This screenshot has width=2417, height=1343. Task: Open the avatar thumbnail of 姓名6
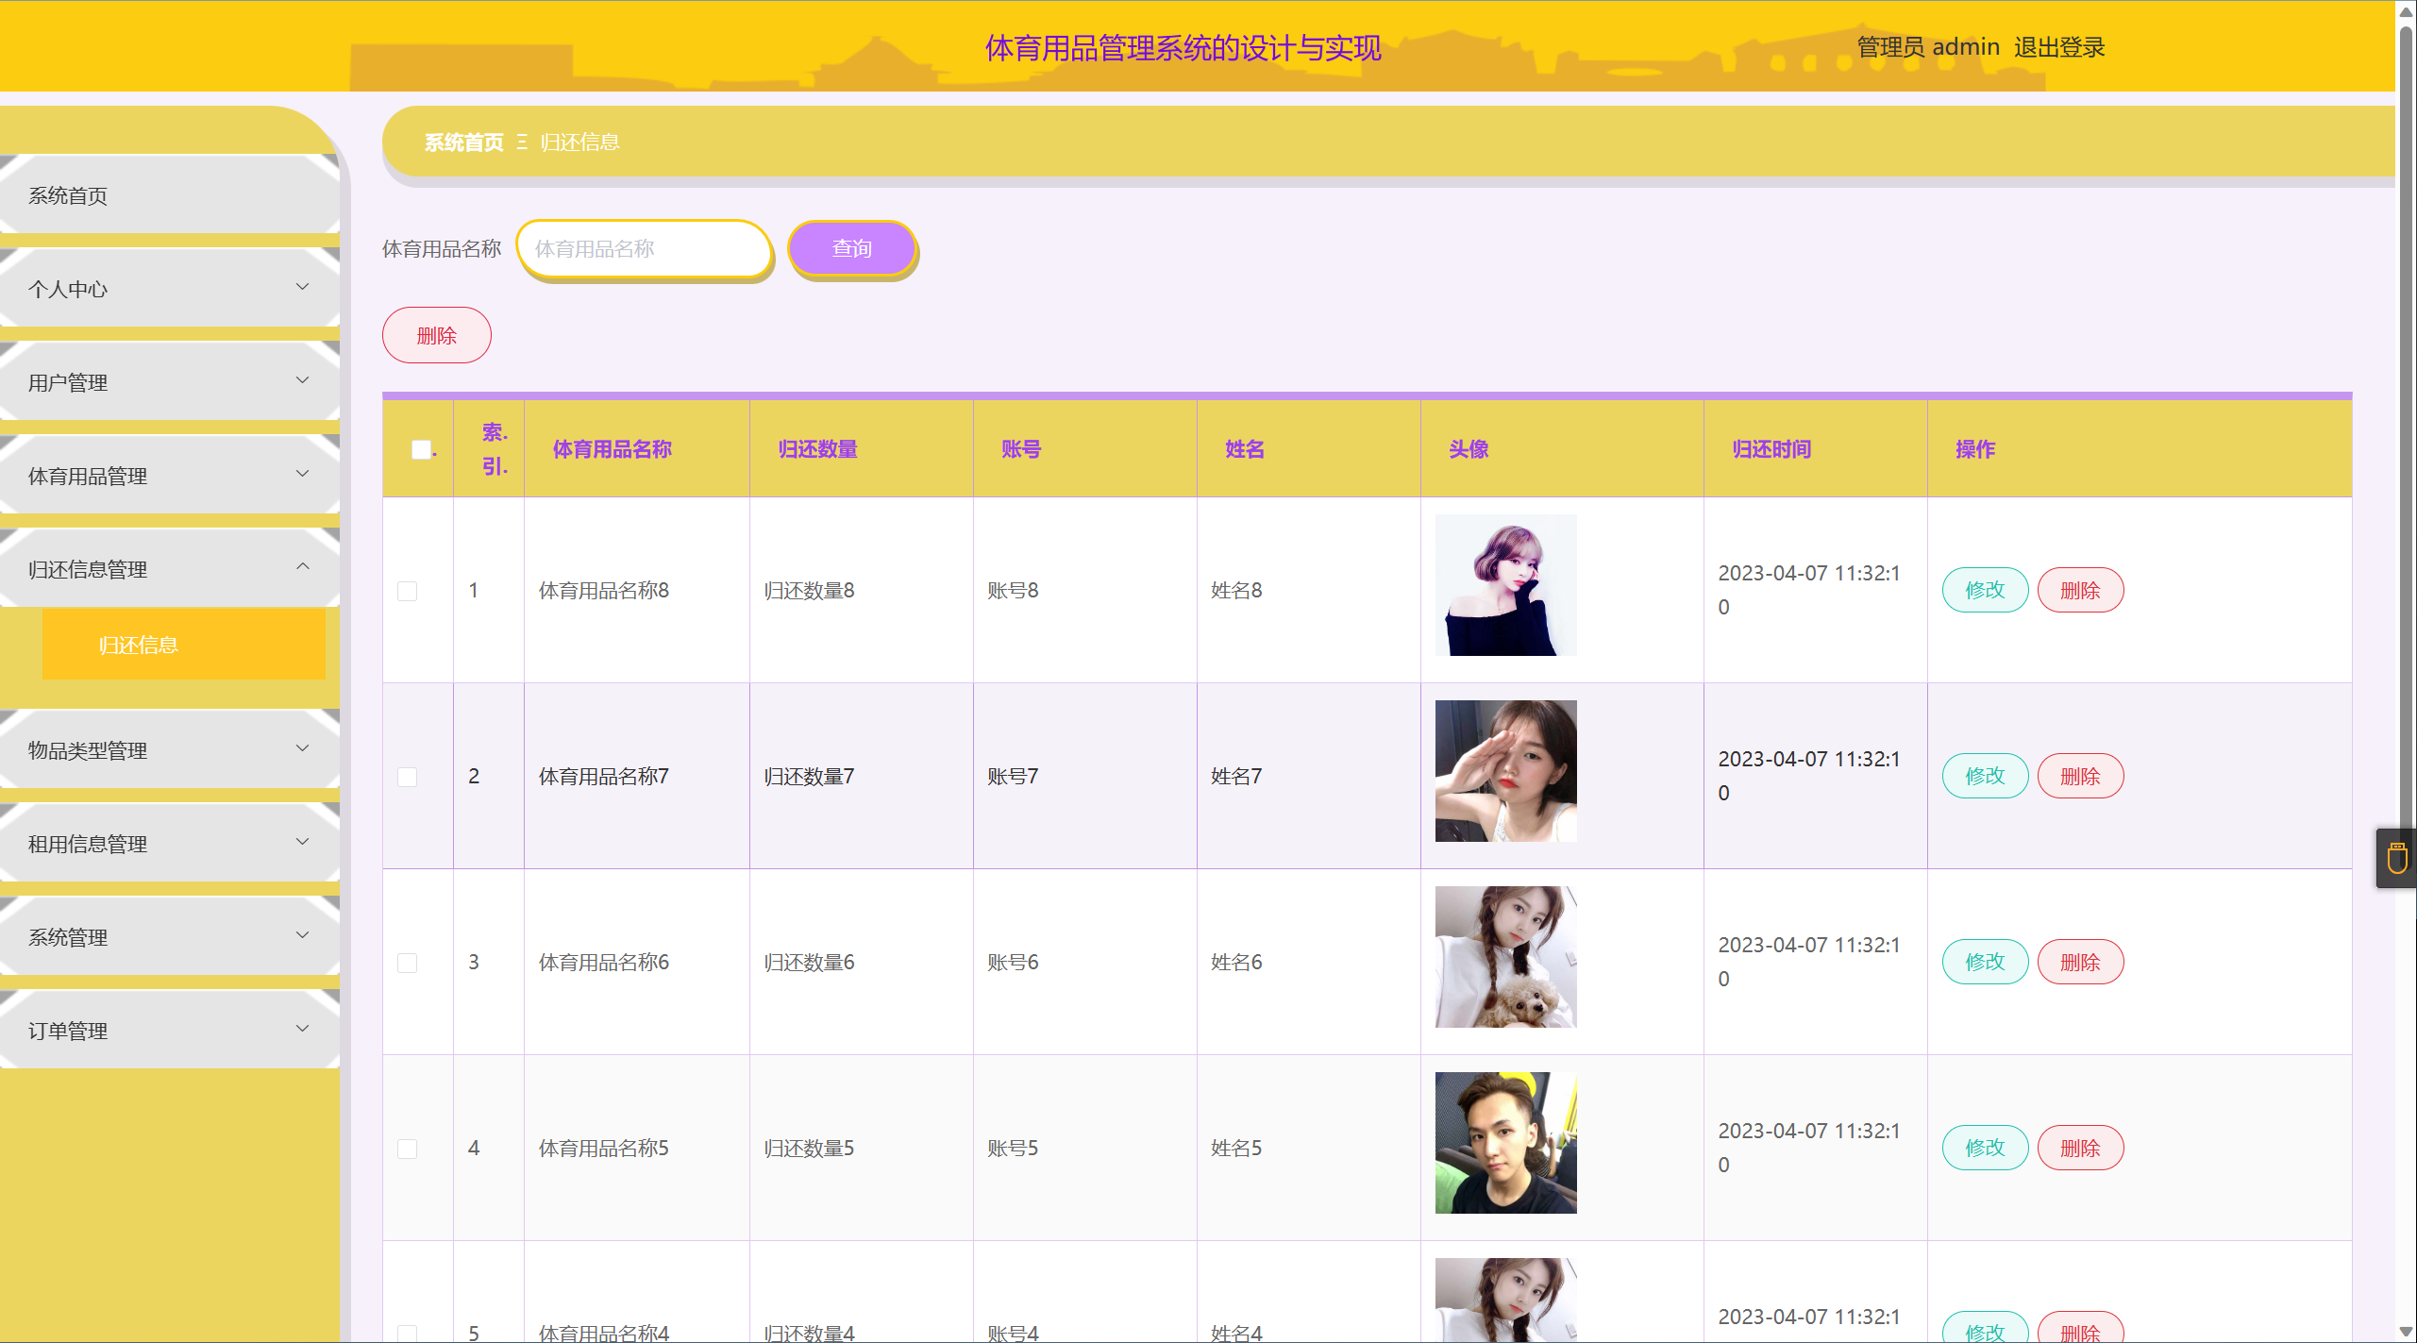pos(1505,957)
